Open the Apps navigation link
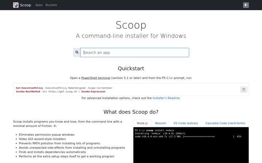This screenshot has height=163, width=262. [x=39, y=5]
